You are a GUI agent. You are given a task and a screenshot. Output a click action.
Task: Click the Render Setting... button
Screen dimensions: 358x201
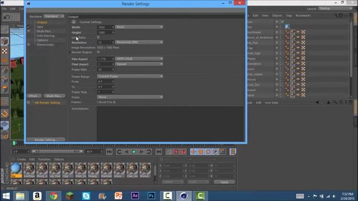point(46,140)
